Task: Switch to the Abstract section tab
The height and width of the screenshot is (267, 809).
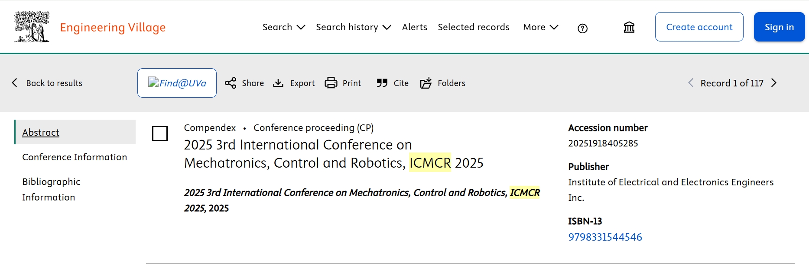Action: pyautogui.click(x=75, y=132)
